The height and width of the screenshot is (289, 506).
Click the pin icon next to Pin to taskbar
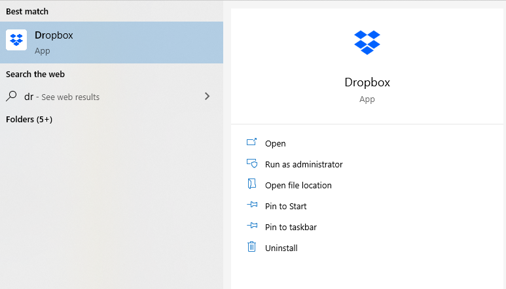251,226
